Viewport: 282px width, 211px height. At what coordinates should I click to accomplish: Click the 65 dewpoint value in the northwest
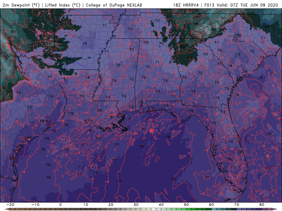[x=13, y=31]
